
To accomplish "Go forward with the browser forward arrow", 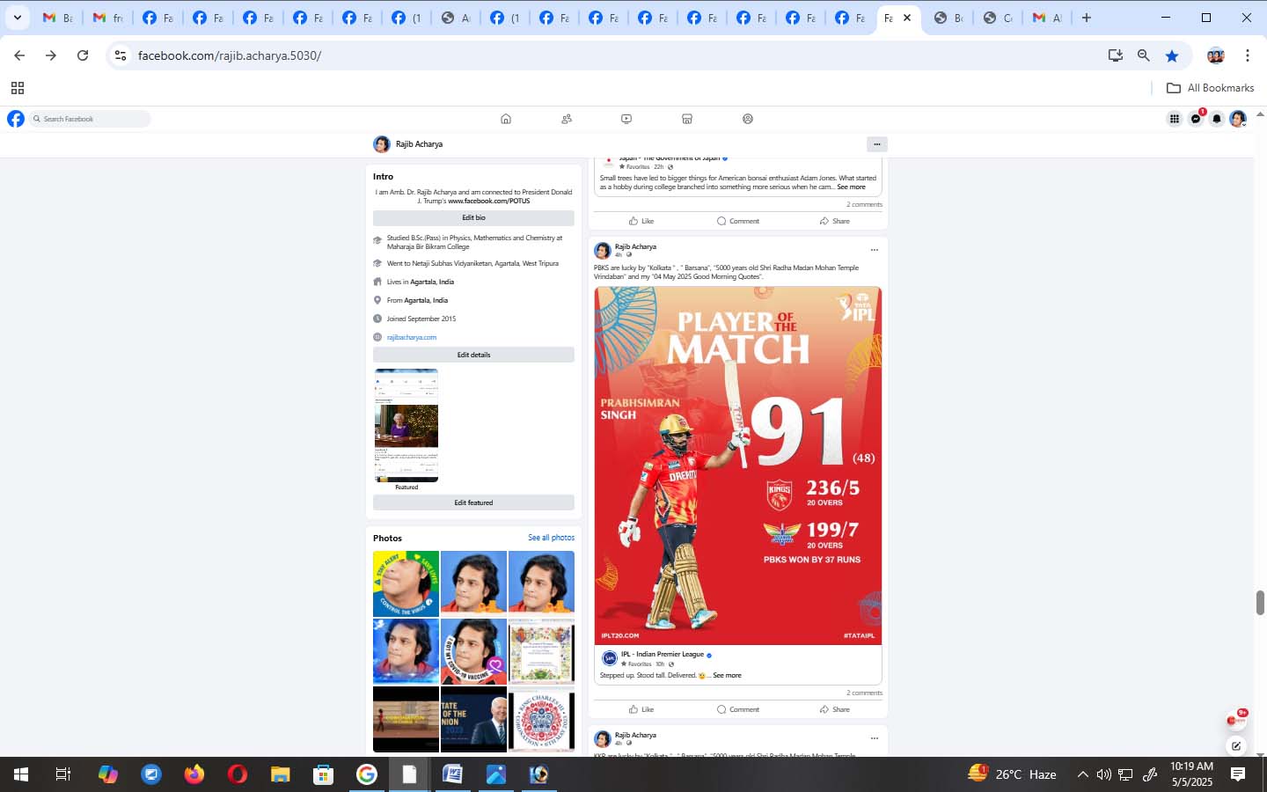I will (x=51, y=55).
